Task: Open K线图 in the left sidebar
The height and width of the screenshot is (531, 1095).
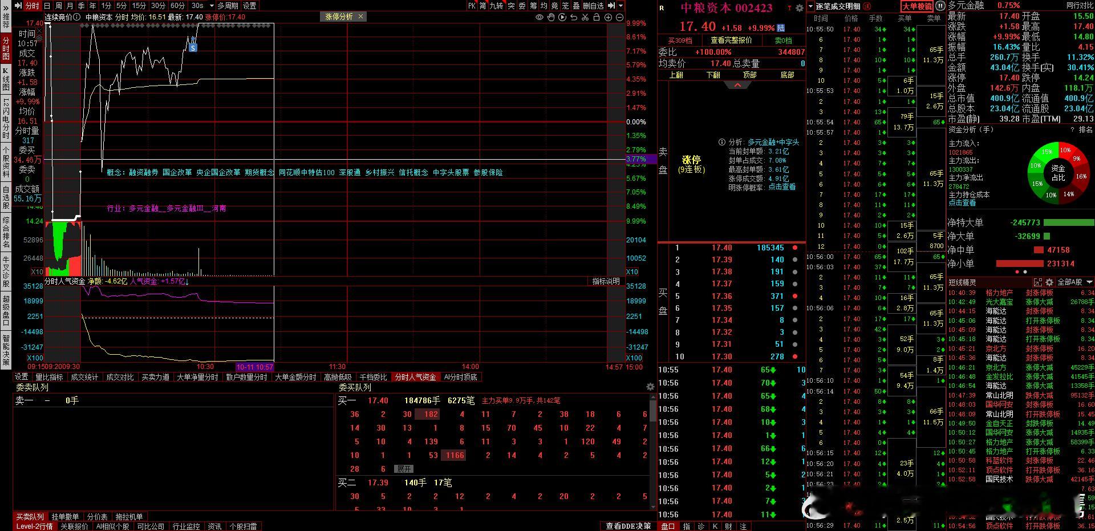Action: click(x=6, y=80)
